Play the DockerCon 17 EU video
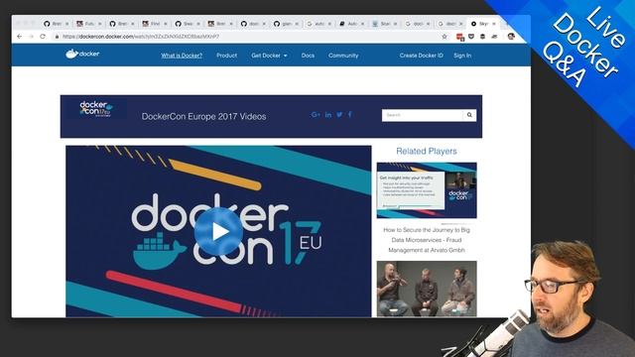Screen dimensions: 635x357 tap(218, 231)
